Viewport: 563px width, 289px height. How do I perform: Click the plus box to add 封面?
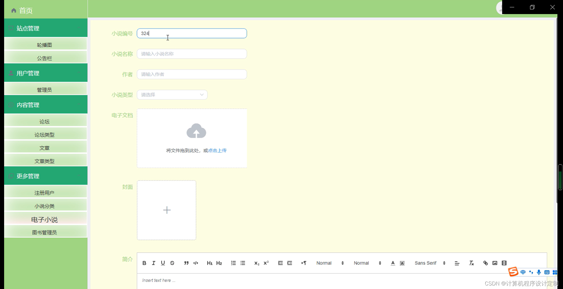167,210
